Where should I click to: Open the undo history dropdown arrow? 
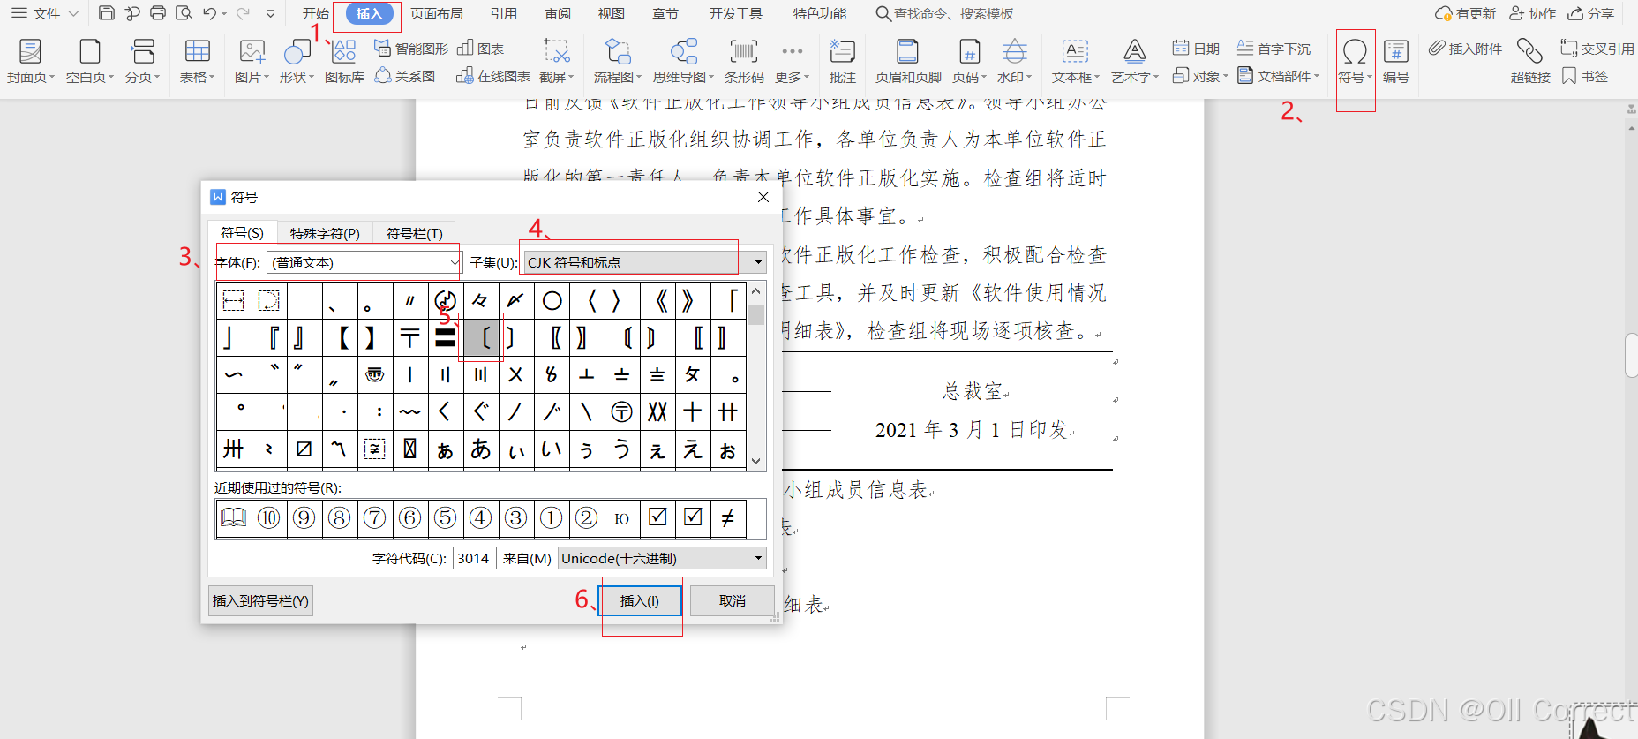(x=224, y=14)
